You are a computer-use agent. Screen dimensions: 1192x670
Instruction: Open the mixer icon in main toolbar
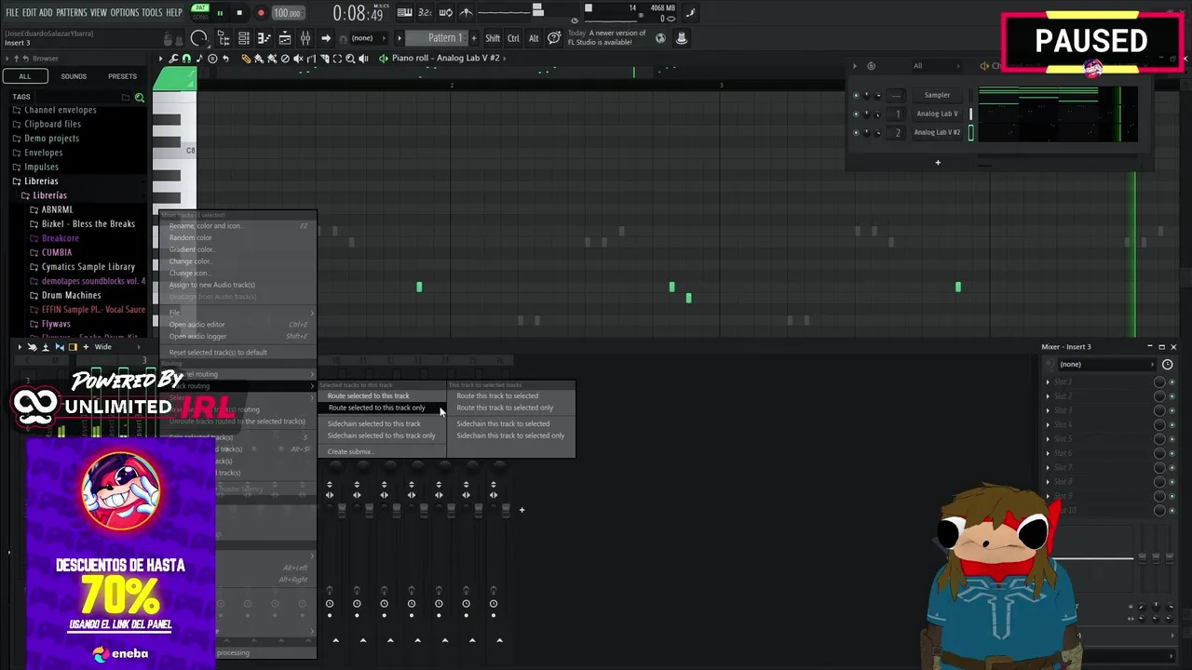pyautogui.click(x=305, y=38)
